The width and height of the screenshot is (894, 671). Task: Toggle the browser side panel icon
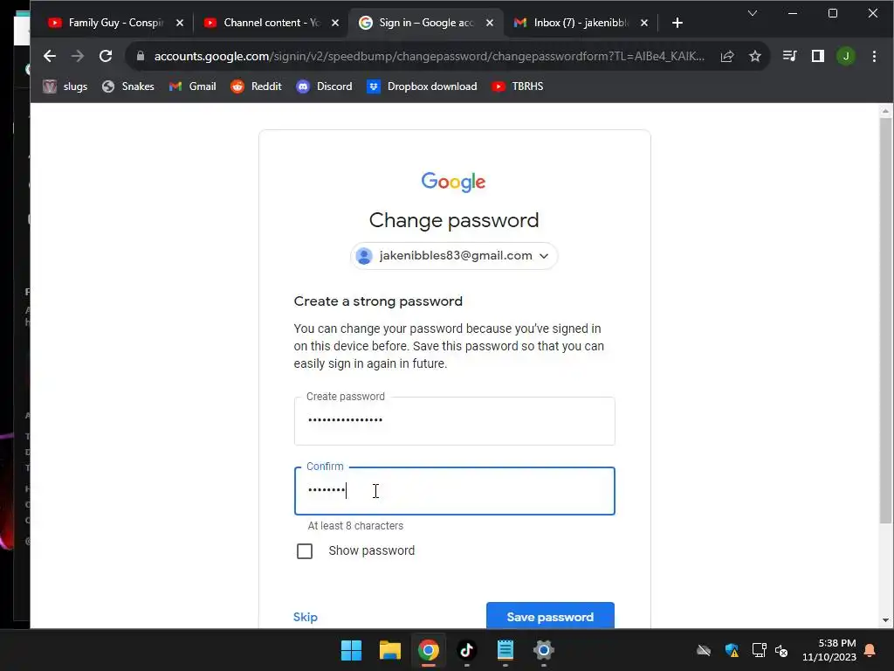coord(817,56)
